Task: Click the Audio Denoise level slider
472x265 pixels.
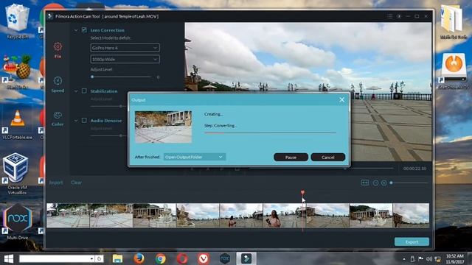Action: [x=108, y=135]
